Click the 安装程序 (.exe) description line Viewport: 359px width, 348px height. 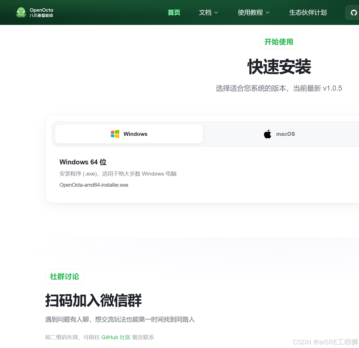pyautogui.click(x=118, y=173)
